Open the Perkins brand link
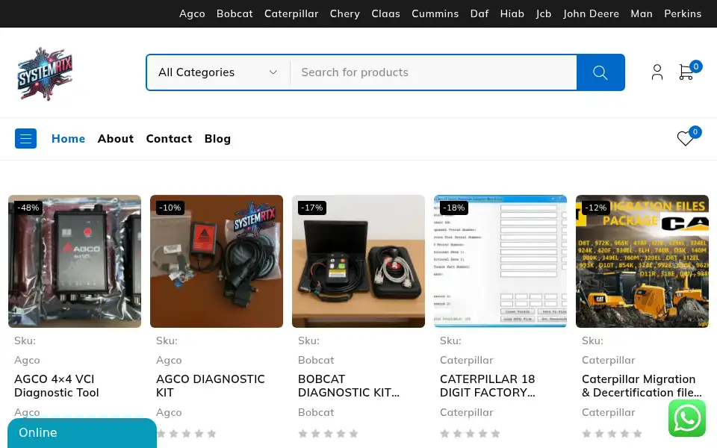Image resolution: width=717 pixels, height=448 pixels. pos(683,13)
